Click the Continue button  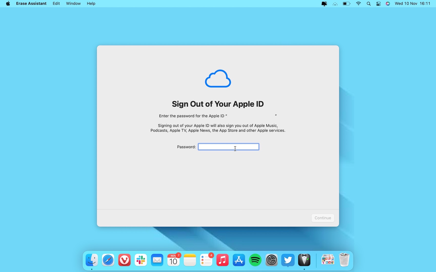[322, 218]
